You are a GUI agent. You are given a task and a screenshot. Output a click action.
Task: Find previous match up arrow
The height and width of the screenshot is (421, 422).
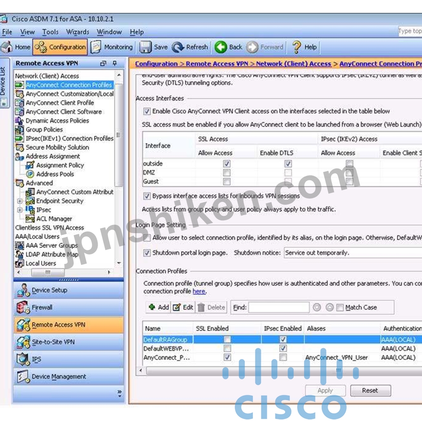[x=330, y=307]
